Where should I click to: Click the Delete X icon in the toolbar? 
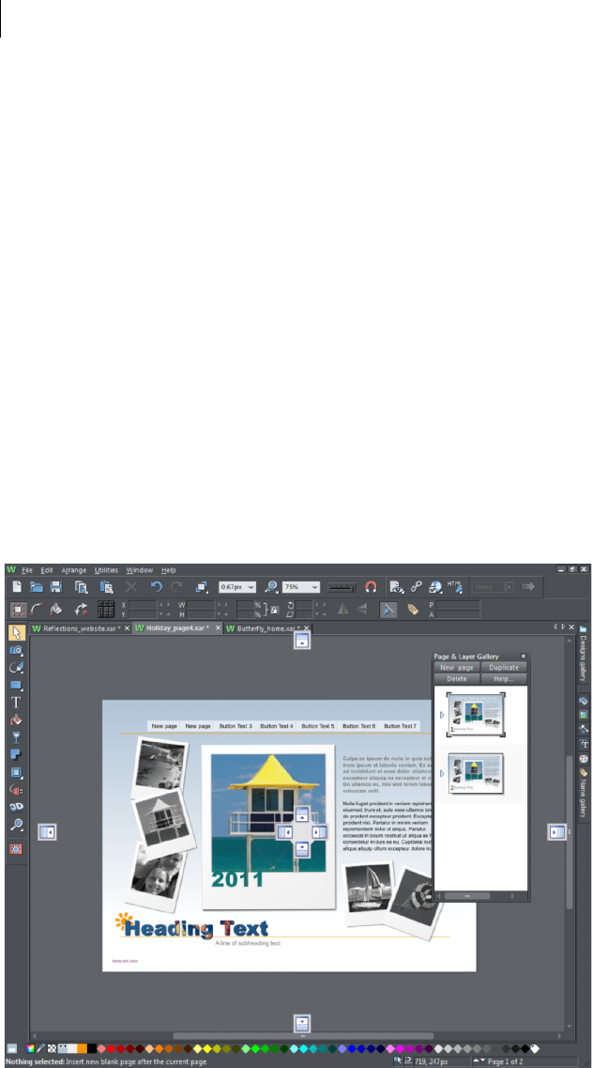[131, 586]
